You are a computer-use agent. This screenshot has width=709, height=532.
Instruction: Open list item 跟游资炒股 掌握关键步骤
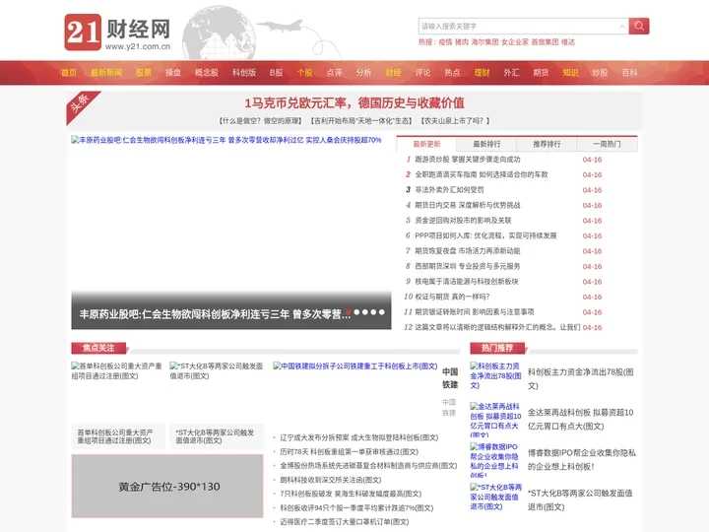point(468,160)
